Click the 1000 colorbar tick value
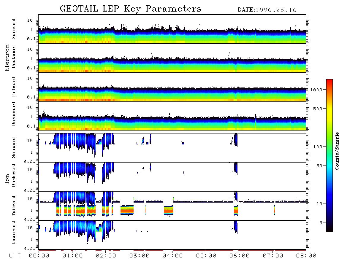The height and width of the screenshot is (261, 339). (x=316, y=90)
